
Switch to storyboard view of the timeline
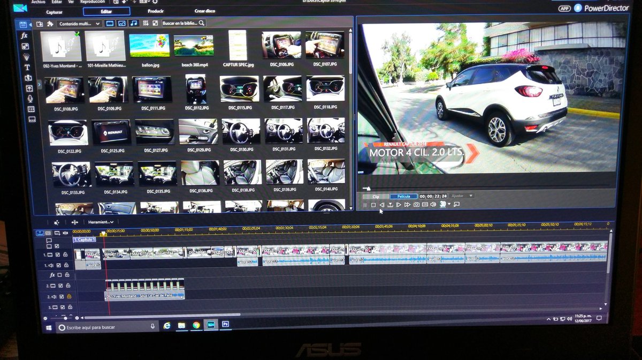48,234
